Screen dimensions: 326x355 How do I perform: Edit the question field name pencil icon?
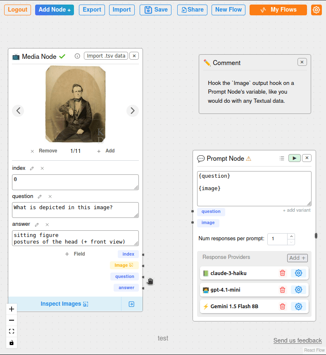point(40,197)
